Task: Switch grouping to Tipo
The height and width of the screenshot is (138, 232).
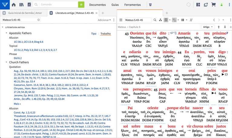Action: [94, 34]
